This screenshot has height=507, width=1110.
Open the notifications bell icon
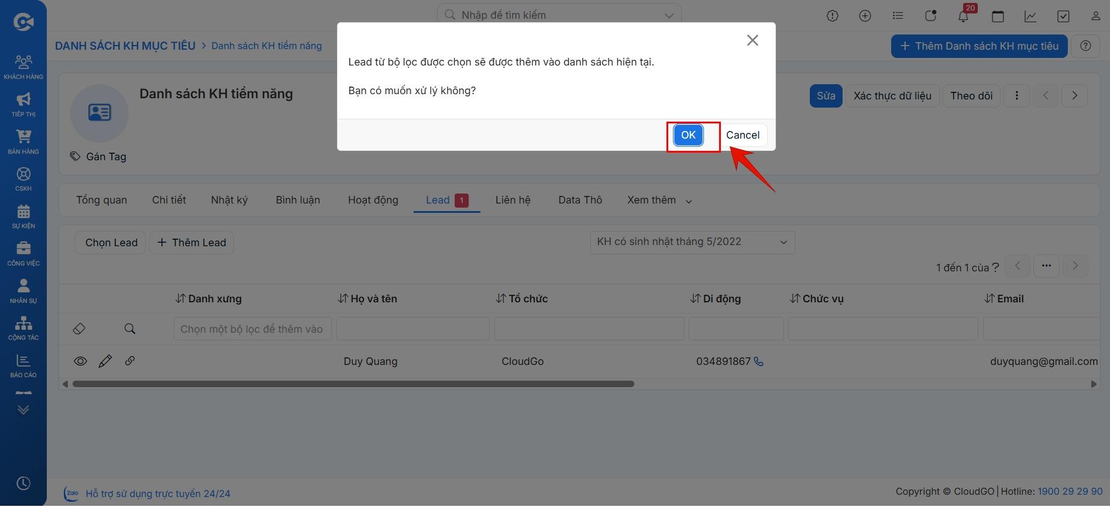tap(963, 16)
